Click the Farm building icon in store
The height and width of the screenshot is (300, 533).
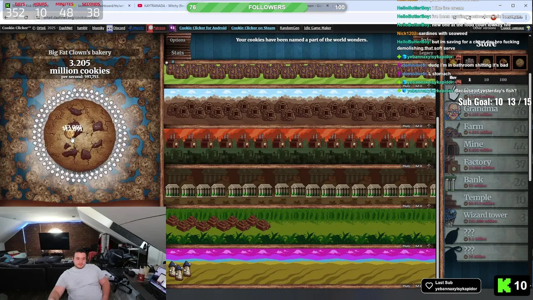(x=453, y=129)
